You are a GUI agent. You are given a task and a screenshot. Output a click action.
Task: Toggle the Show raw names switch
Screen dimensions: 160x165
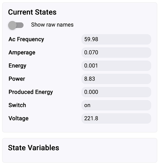pos(16,25)
